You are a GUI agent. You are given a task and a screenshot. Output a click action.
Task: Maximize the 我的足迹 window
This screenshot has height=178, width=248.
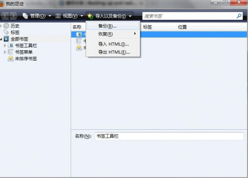click(225, 3)
